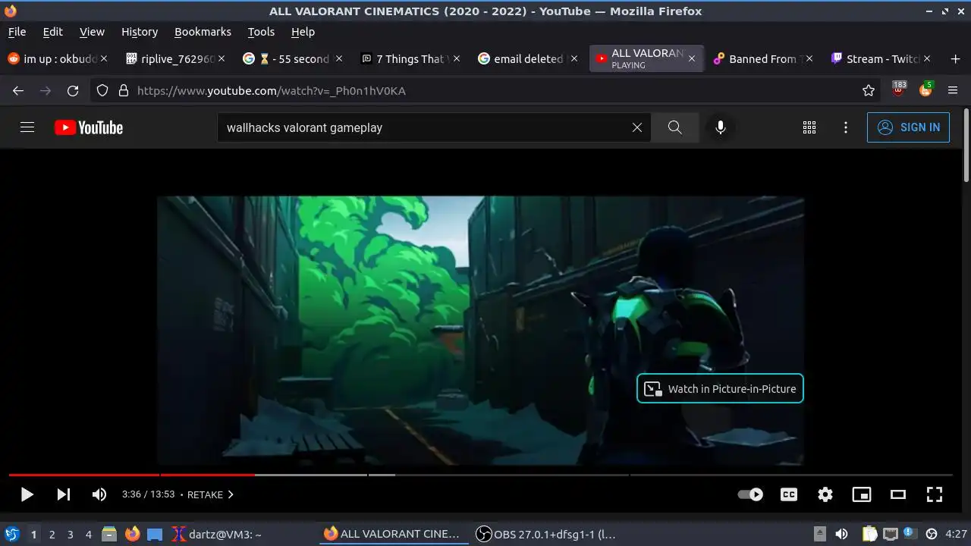Open the clipboard tray icon
971x546 pixels.
pyautogui.click(x=869, y=534)
